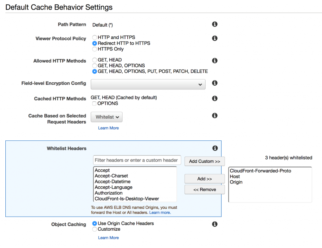Click the Cached HTTP Methods info icon
The width and height of the screenshot is (322, 248).
(x=215, y=98)
